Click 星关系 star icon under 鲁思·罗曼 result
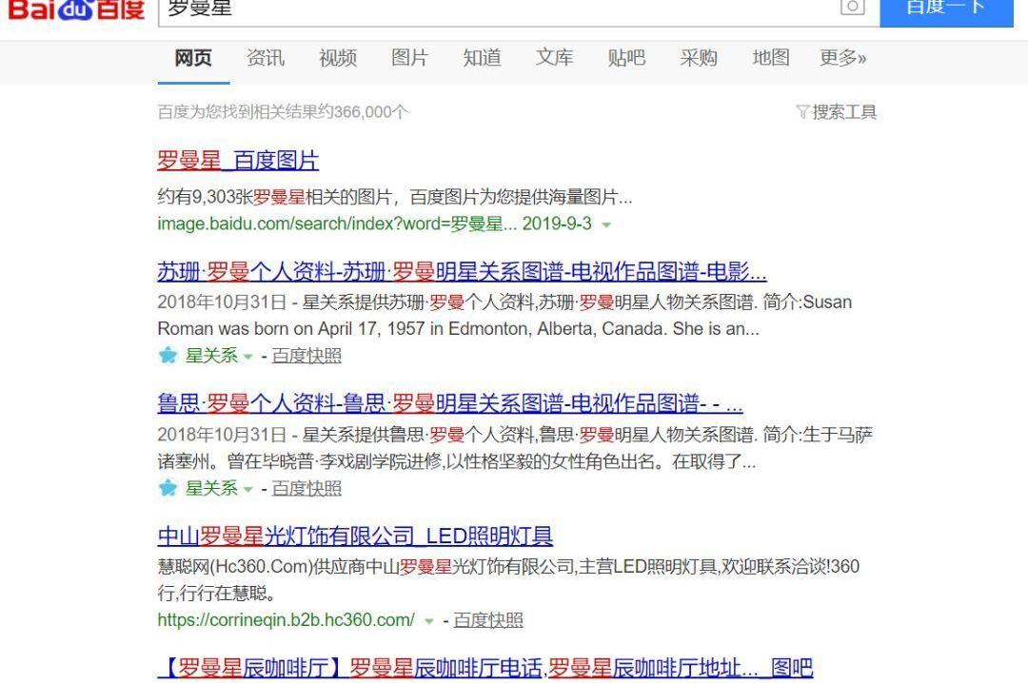Screen dimensions: 1028x683 168,488
